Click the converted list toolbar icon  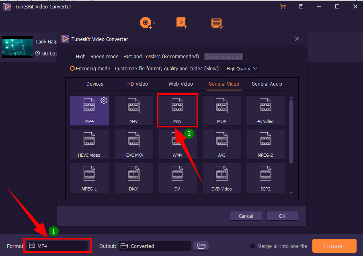pos(217,23)
